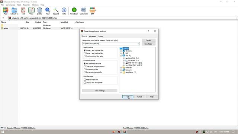The width and height of the screenshot is (238, 134).
Task: Open the Windows Start menu
Action: click(3, 132)
